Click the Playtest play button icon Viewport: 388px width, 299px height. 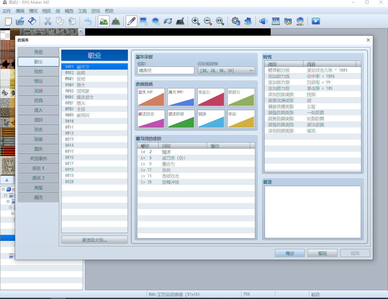(x=316, y=21)
